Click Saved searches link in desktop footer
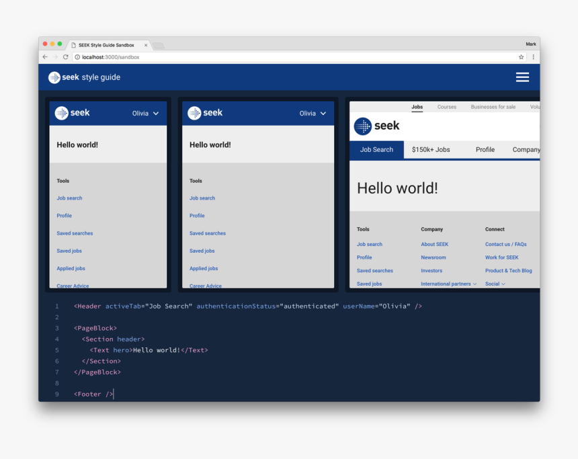 point(375,271)
